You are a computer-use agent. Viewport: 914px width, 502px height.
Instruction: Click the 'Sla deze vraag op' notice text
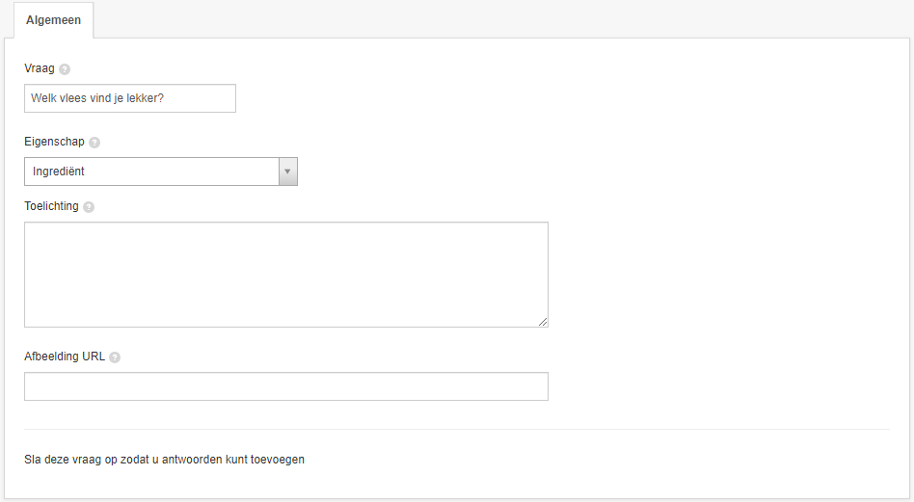[164, 460]
